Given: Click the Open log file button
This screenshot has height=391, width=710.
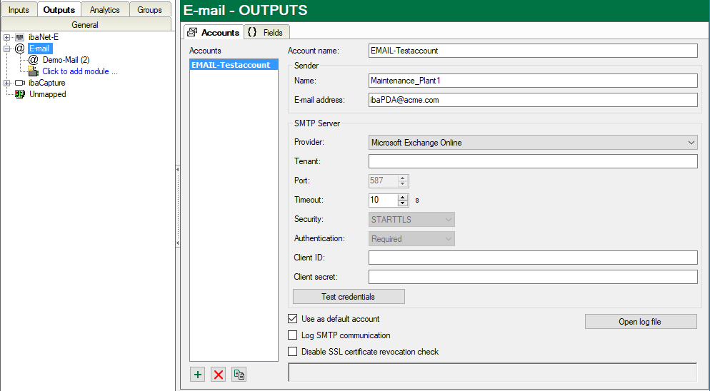Looking at the screenshot, I should [640, 322].
